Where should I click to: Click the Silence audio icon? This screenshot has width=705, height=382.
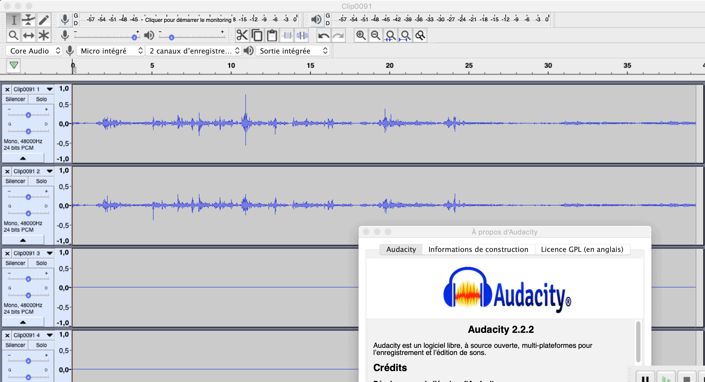coord(302,35)
